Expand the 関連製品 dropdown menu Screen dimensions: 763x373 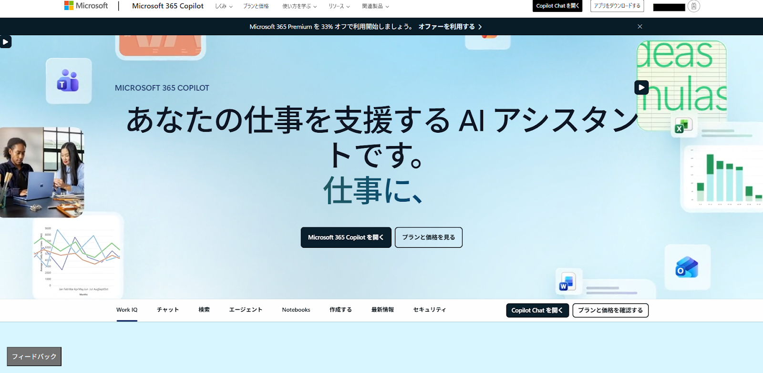click(x=375, y=6)
